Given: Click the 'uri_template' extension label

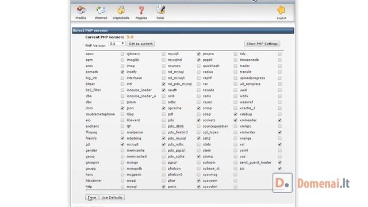Looking at the screenshot, I should pyautogui.click(x=250, y=84).
